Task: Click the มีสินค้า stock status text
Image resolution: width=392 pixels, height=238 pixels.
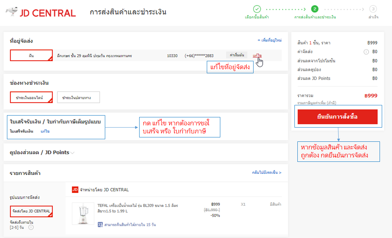Action: point(275,204)
